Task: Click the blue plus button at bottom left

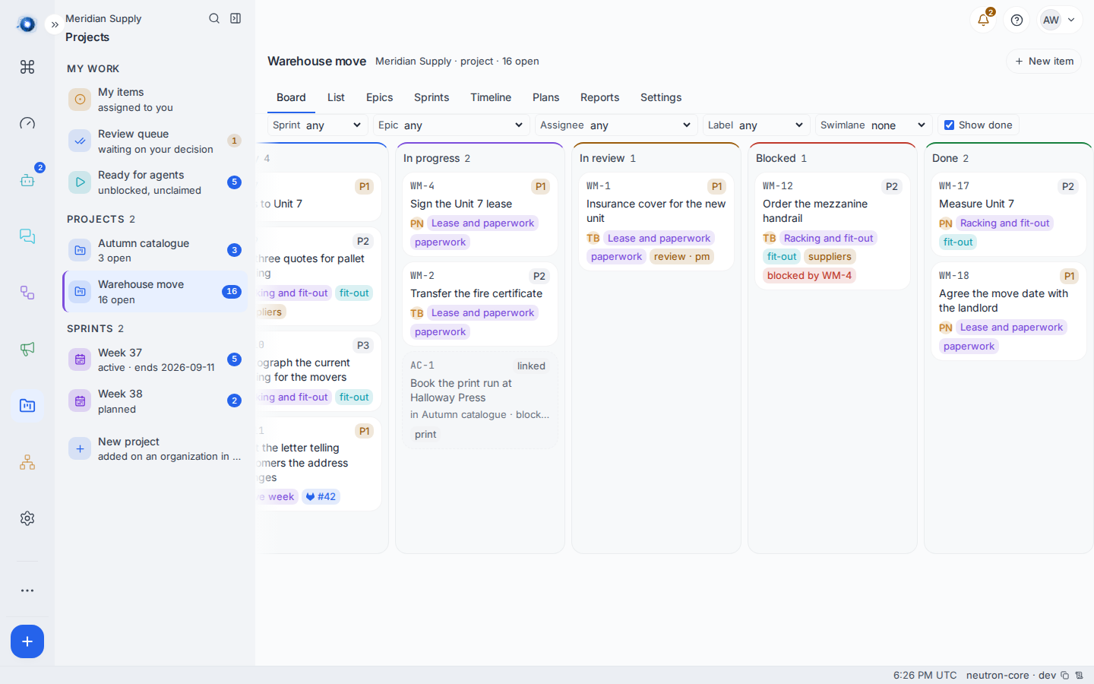Action: 27,641
